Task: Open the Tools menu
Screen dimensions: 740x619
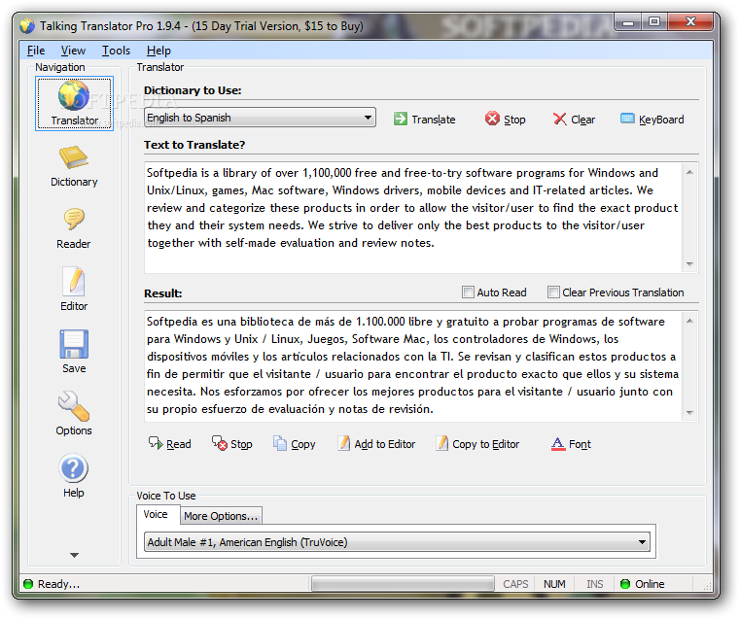Action: (116, 51)
